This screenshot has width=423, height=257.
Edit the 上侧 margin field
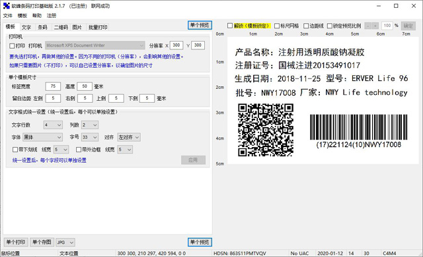116,98
